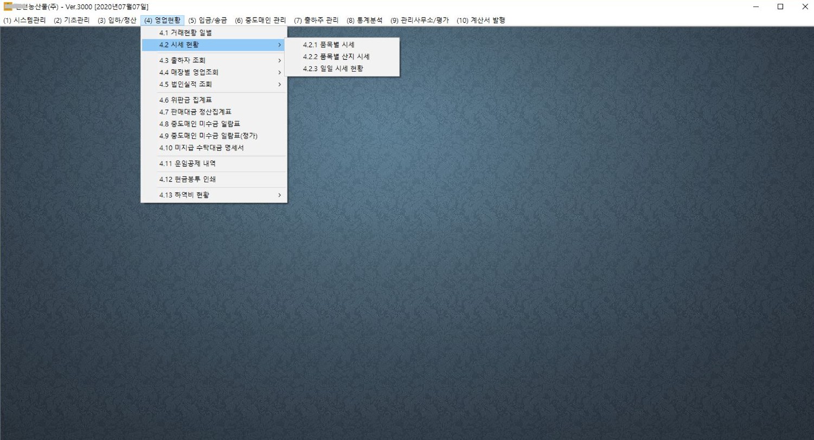814x440 pixels.
Task: Open the (10) 계산서 발행 menu
Action: click(x=480, y=20)
